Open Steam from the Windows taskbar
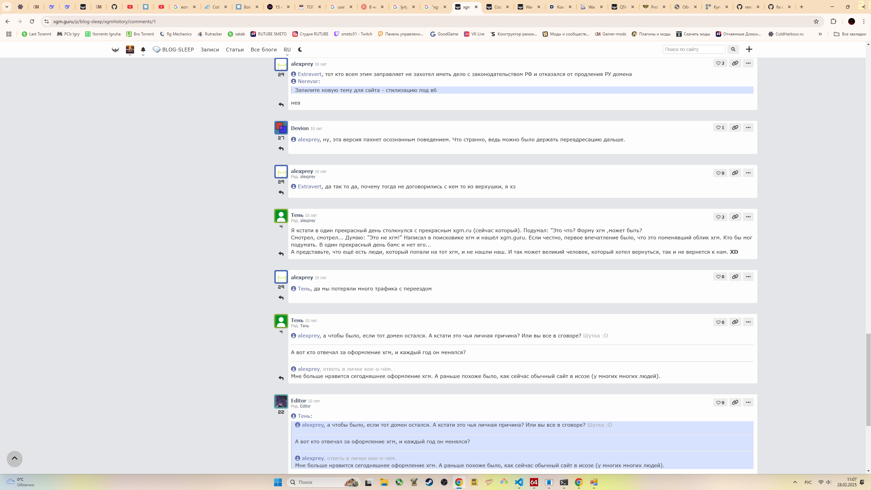Viewport: 871px width, 490px height. [x=429, y=482]
